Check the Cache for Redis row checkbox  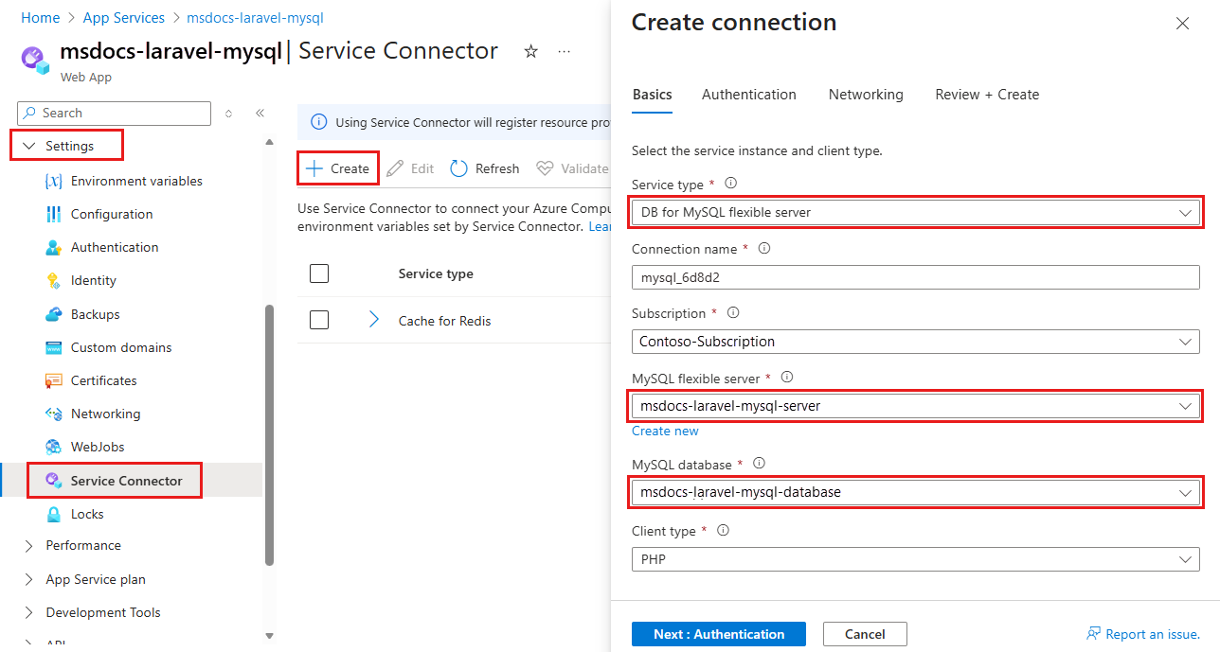319,321
